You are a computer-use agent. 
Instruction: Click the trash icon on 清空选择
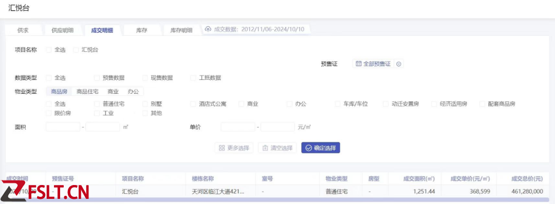pyautogui.click(x=265, y=148)
